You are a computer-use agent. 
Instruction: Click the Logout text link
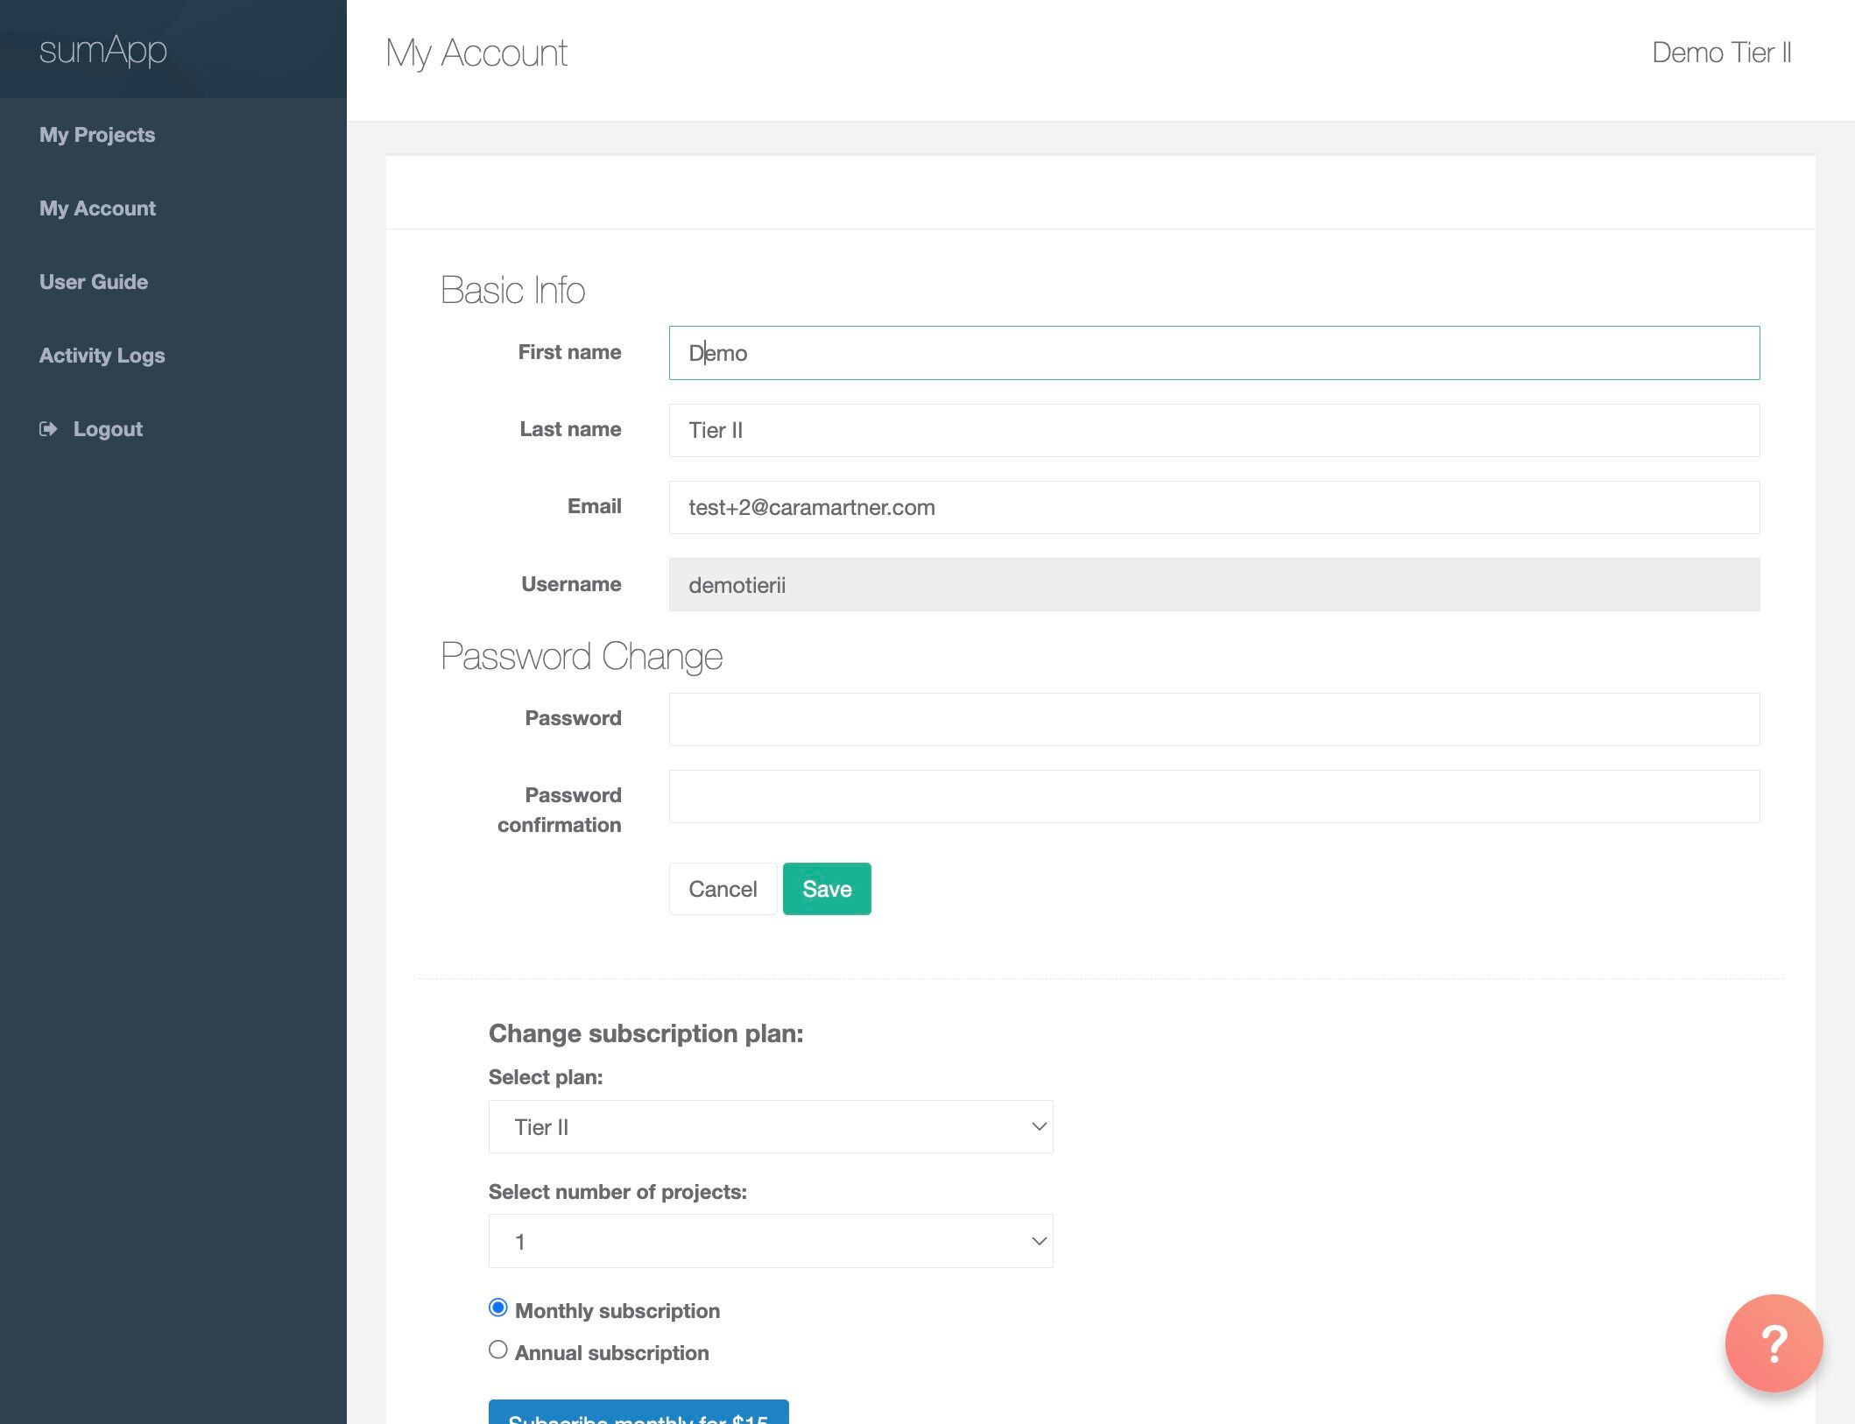108,429
